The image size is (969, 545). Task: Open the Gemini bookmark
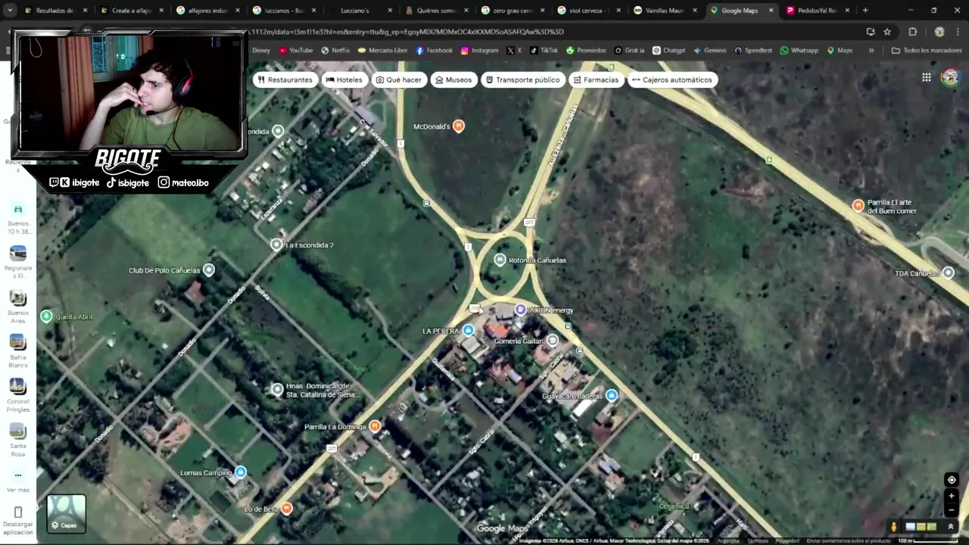coord(709,51)
